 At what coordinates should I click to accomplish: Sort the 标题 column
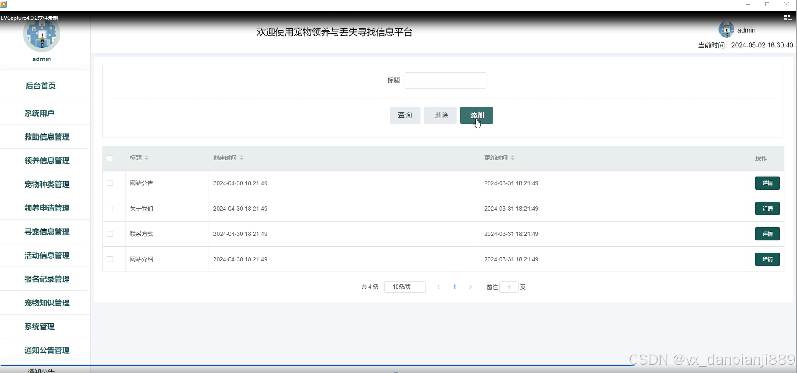(147, 158)
